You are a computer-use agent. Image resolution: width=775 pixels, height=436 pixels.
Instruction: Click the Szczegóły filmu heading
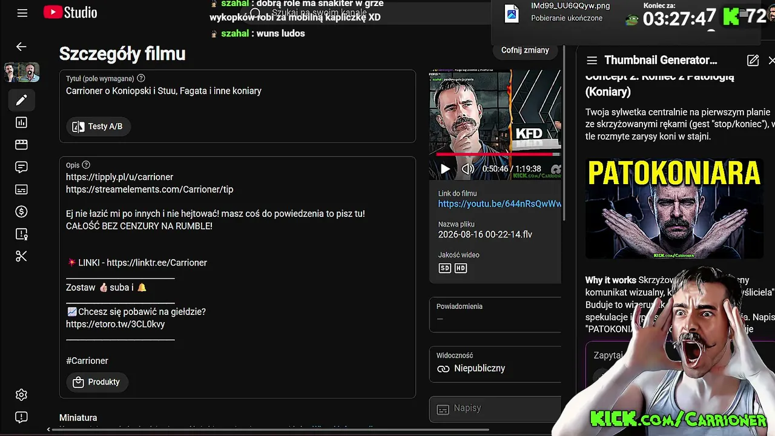[x=122, y=54]
